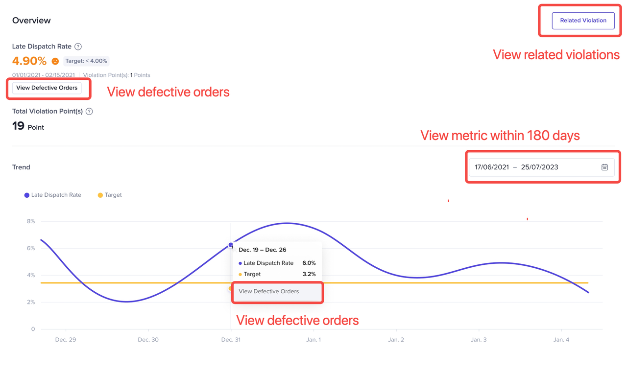
Task: Open the 17/06/2021 – 25/07/2023 date range picker
Action: click(539, 167)
